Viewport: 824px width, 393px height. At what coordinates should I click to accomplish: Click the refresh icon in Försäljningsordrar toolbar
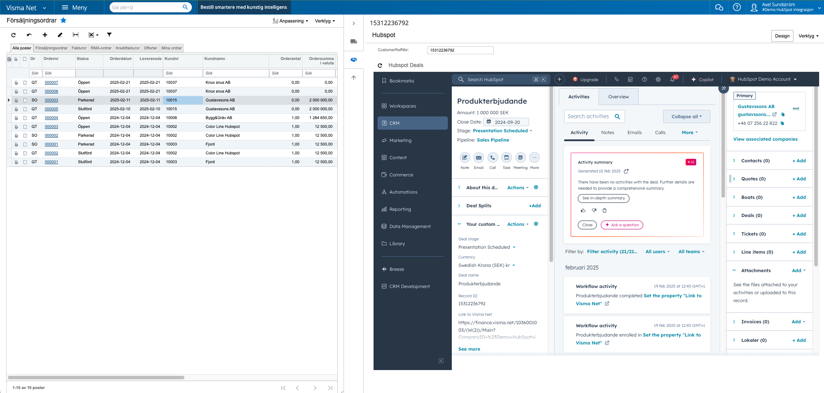(x=14, y=35)
